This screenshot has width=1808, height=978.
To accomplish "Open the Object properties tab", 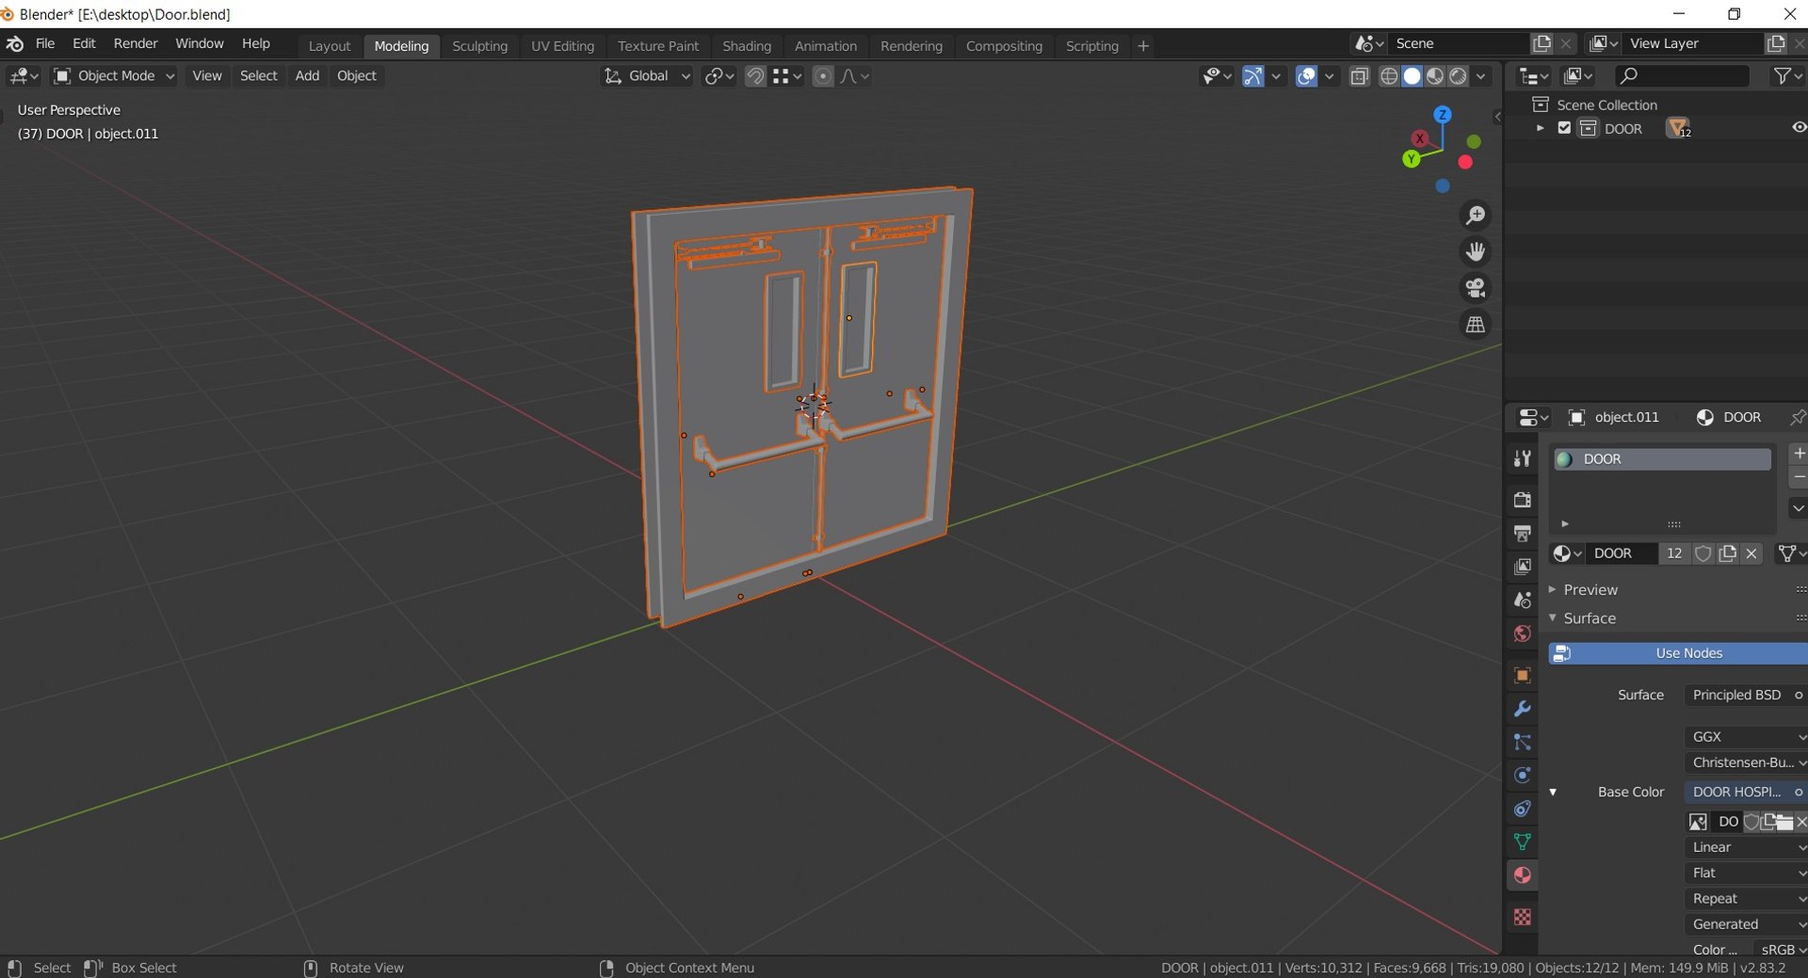I will pos(1522,675).
